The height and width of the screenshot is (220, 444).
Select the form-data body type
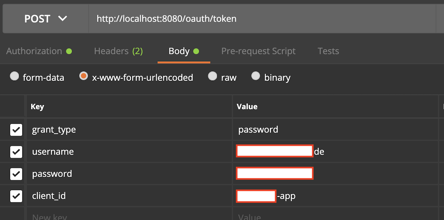click(x=14, y=77)
